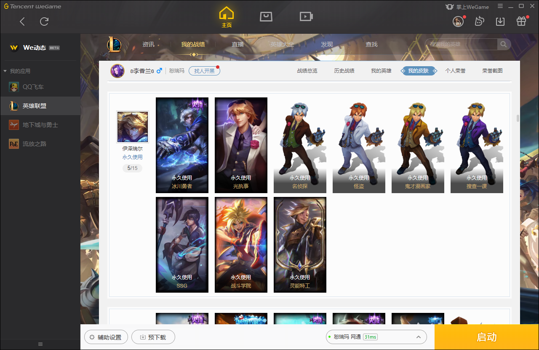Click the 伊泽瑞尔 champion portrait
This screenshot has width=539, height=350.
(x=133, y=127)
